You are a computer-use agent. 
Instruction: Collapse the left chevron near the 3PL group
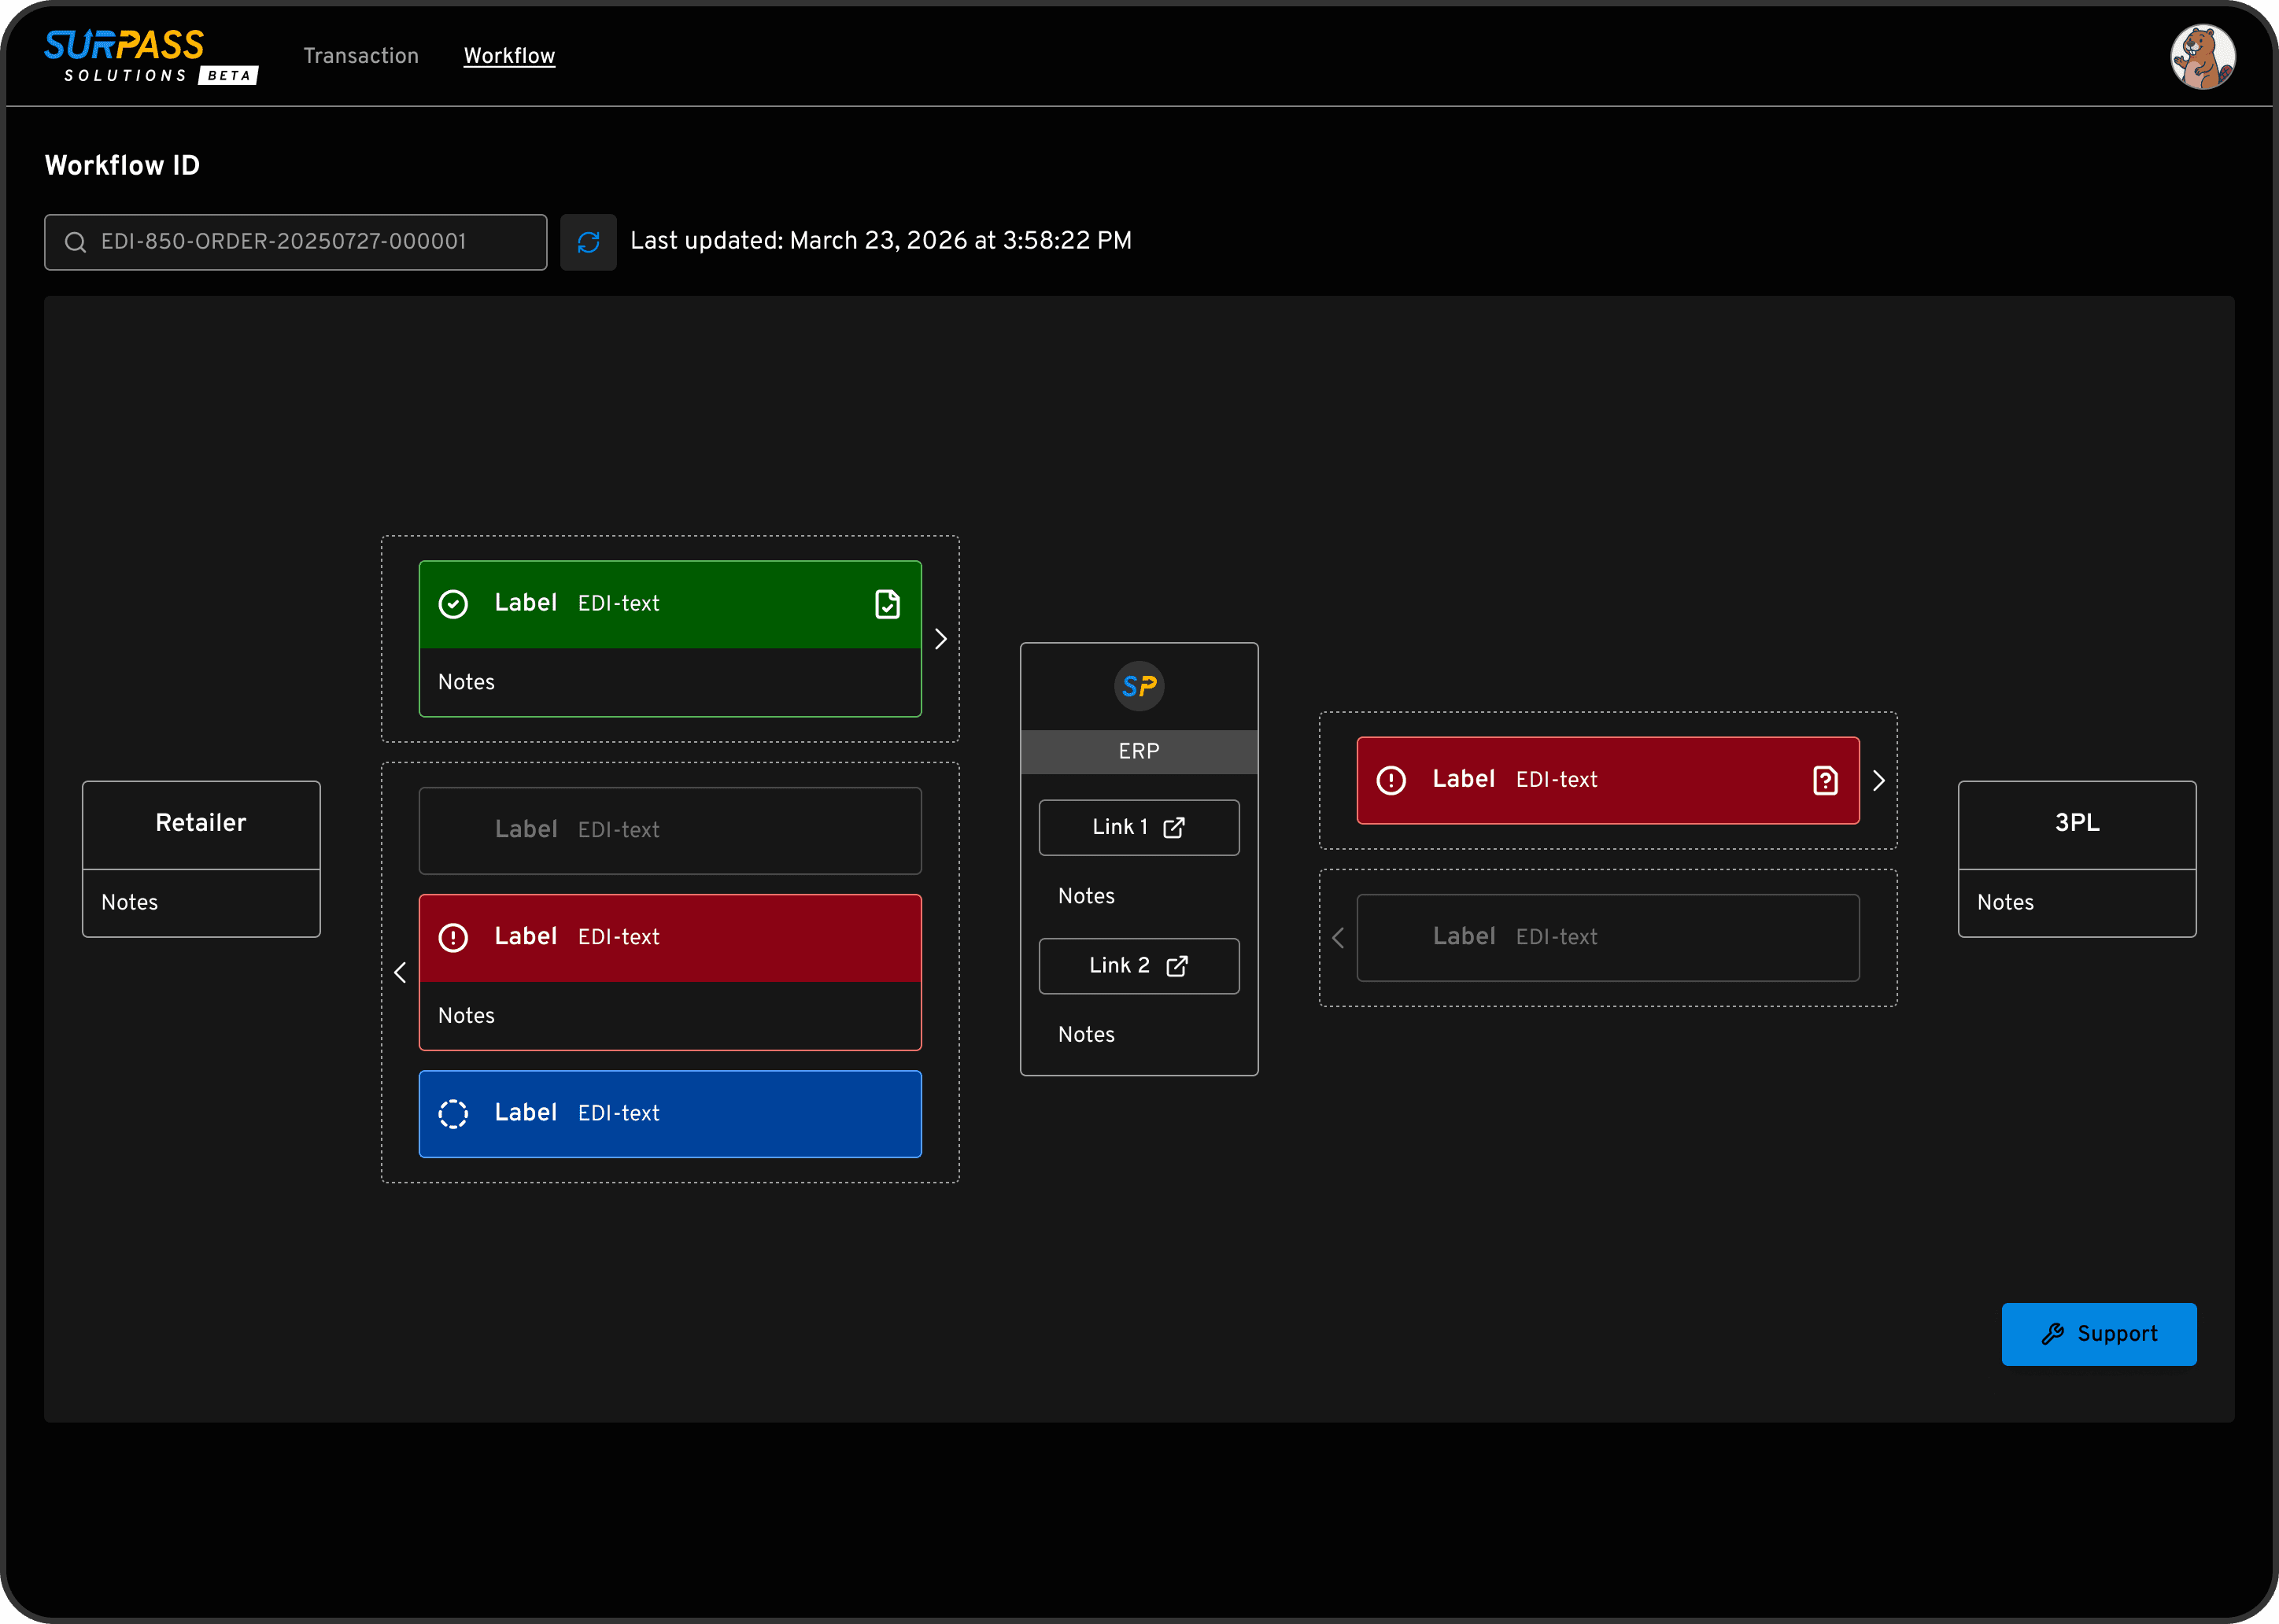click(1339, 938)
